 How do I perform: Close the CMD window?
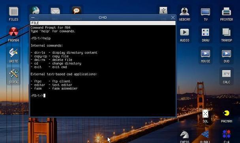tap(173, 18)
